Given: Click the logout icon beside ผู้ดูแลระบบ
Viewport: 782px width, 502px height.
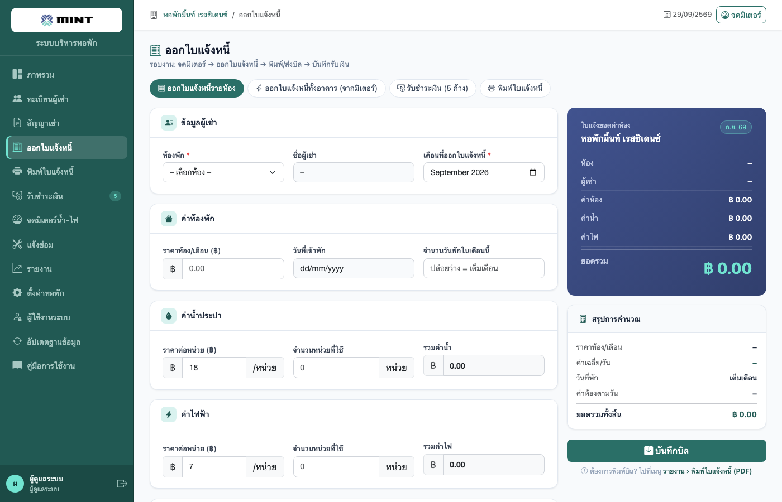Looking at the screenshot, I should (x=122, y=484).
